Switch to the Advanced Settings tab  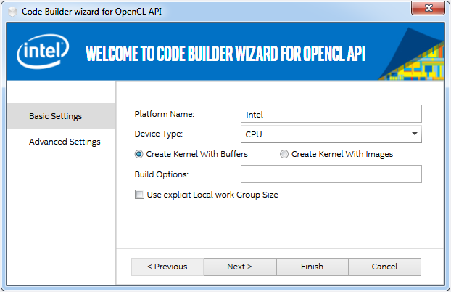point(65,142)
